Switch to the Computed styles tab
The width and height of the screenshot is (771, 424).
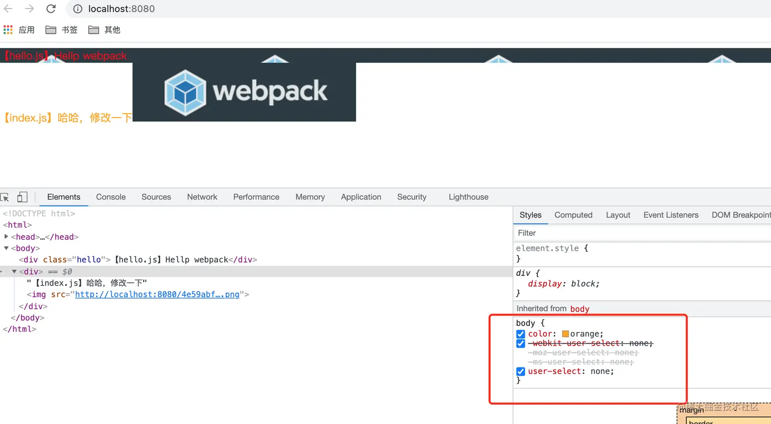click(x=573, y=215)
